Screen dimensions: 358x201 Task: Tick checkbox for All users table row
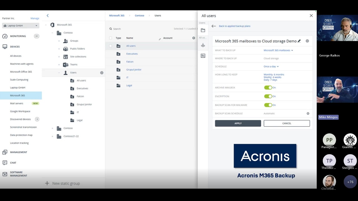tap(110, 46)
